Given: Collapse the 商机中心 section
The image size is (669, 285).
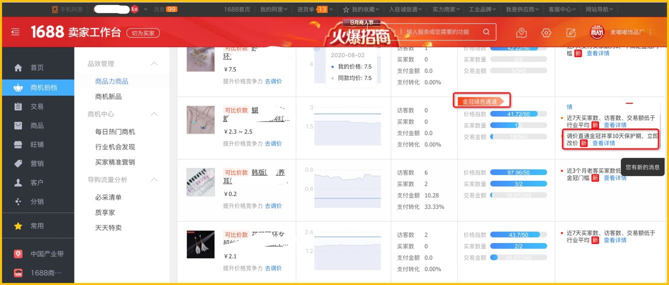Looking at the screenshot, I should coord(154,114).
